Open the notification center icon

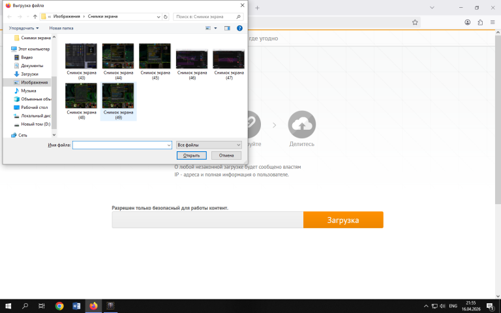(491, 306)
